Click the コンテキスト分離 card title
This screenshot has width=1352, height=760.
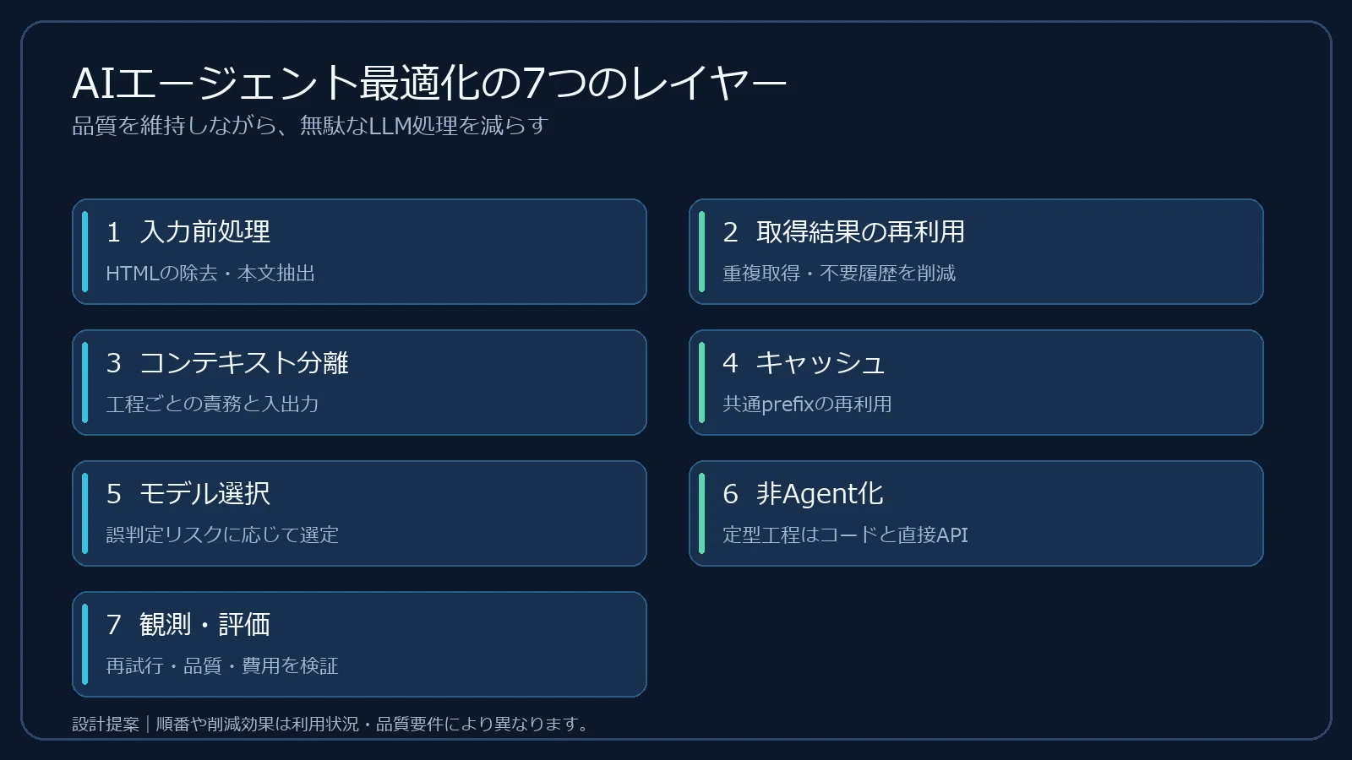244,362
